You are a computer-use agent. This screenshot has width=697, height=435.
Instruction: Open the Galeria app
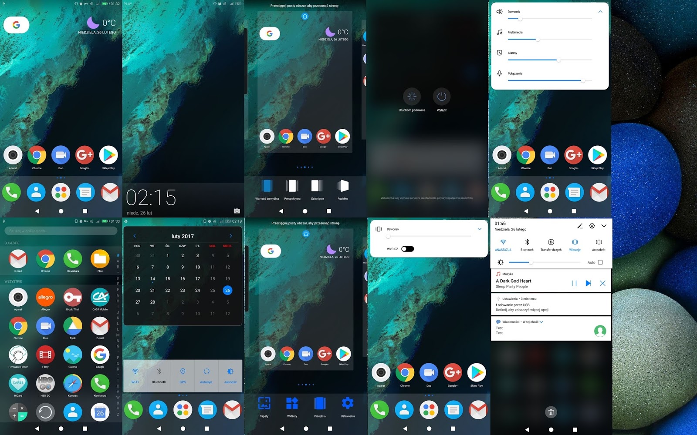pyautogui.click(x=73, y=355)
